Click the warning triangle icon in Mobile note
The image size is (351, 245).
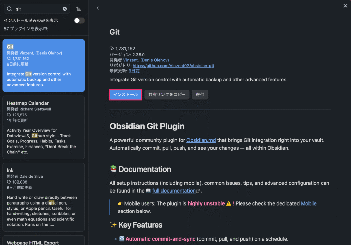point(229,203)
